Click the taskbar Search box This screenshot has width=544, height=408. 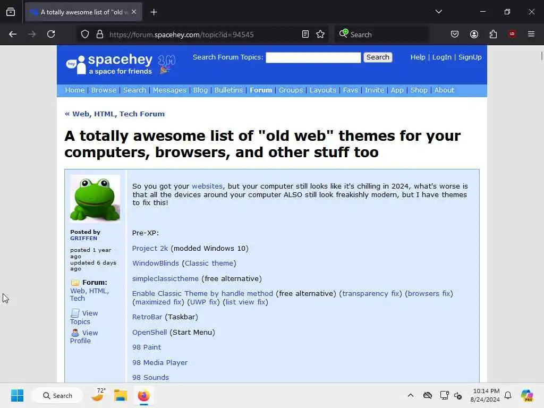tap(57, 395)
